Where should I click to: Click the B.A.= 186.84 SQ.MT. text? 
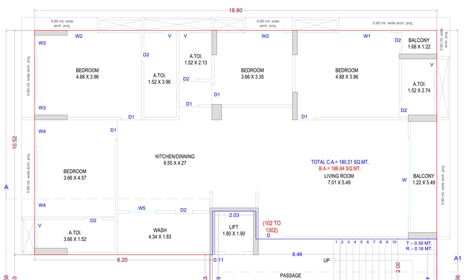tap(340, 169)
